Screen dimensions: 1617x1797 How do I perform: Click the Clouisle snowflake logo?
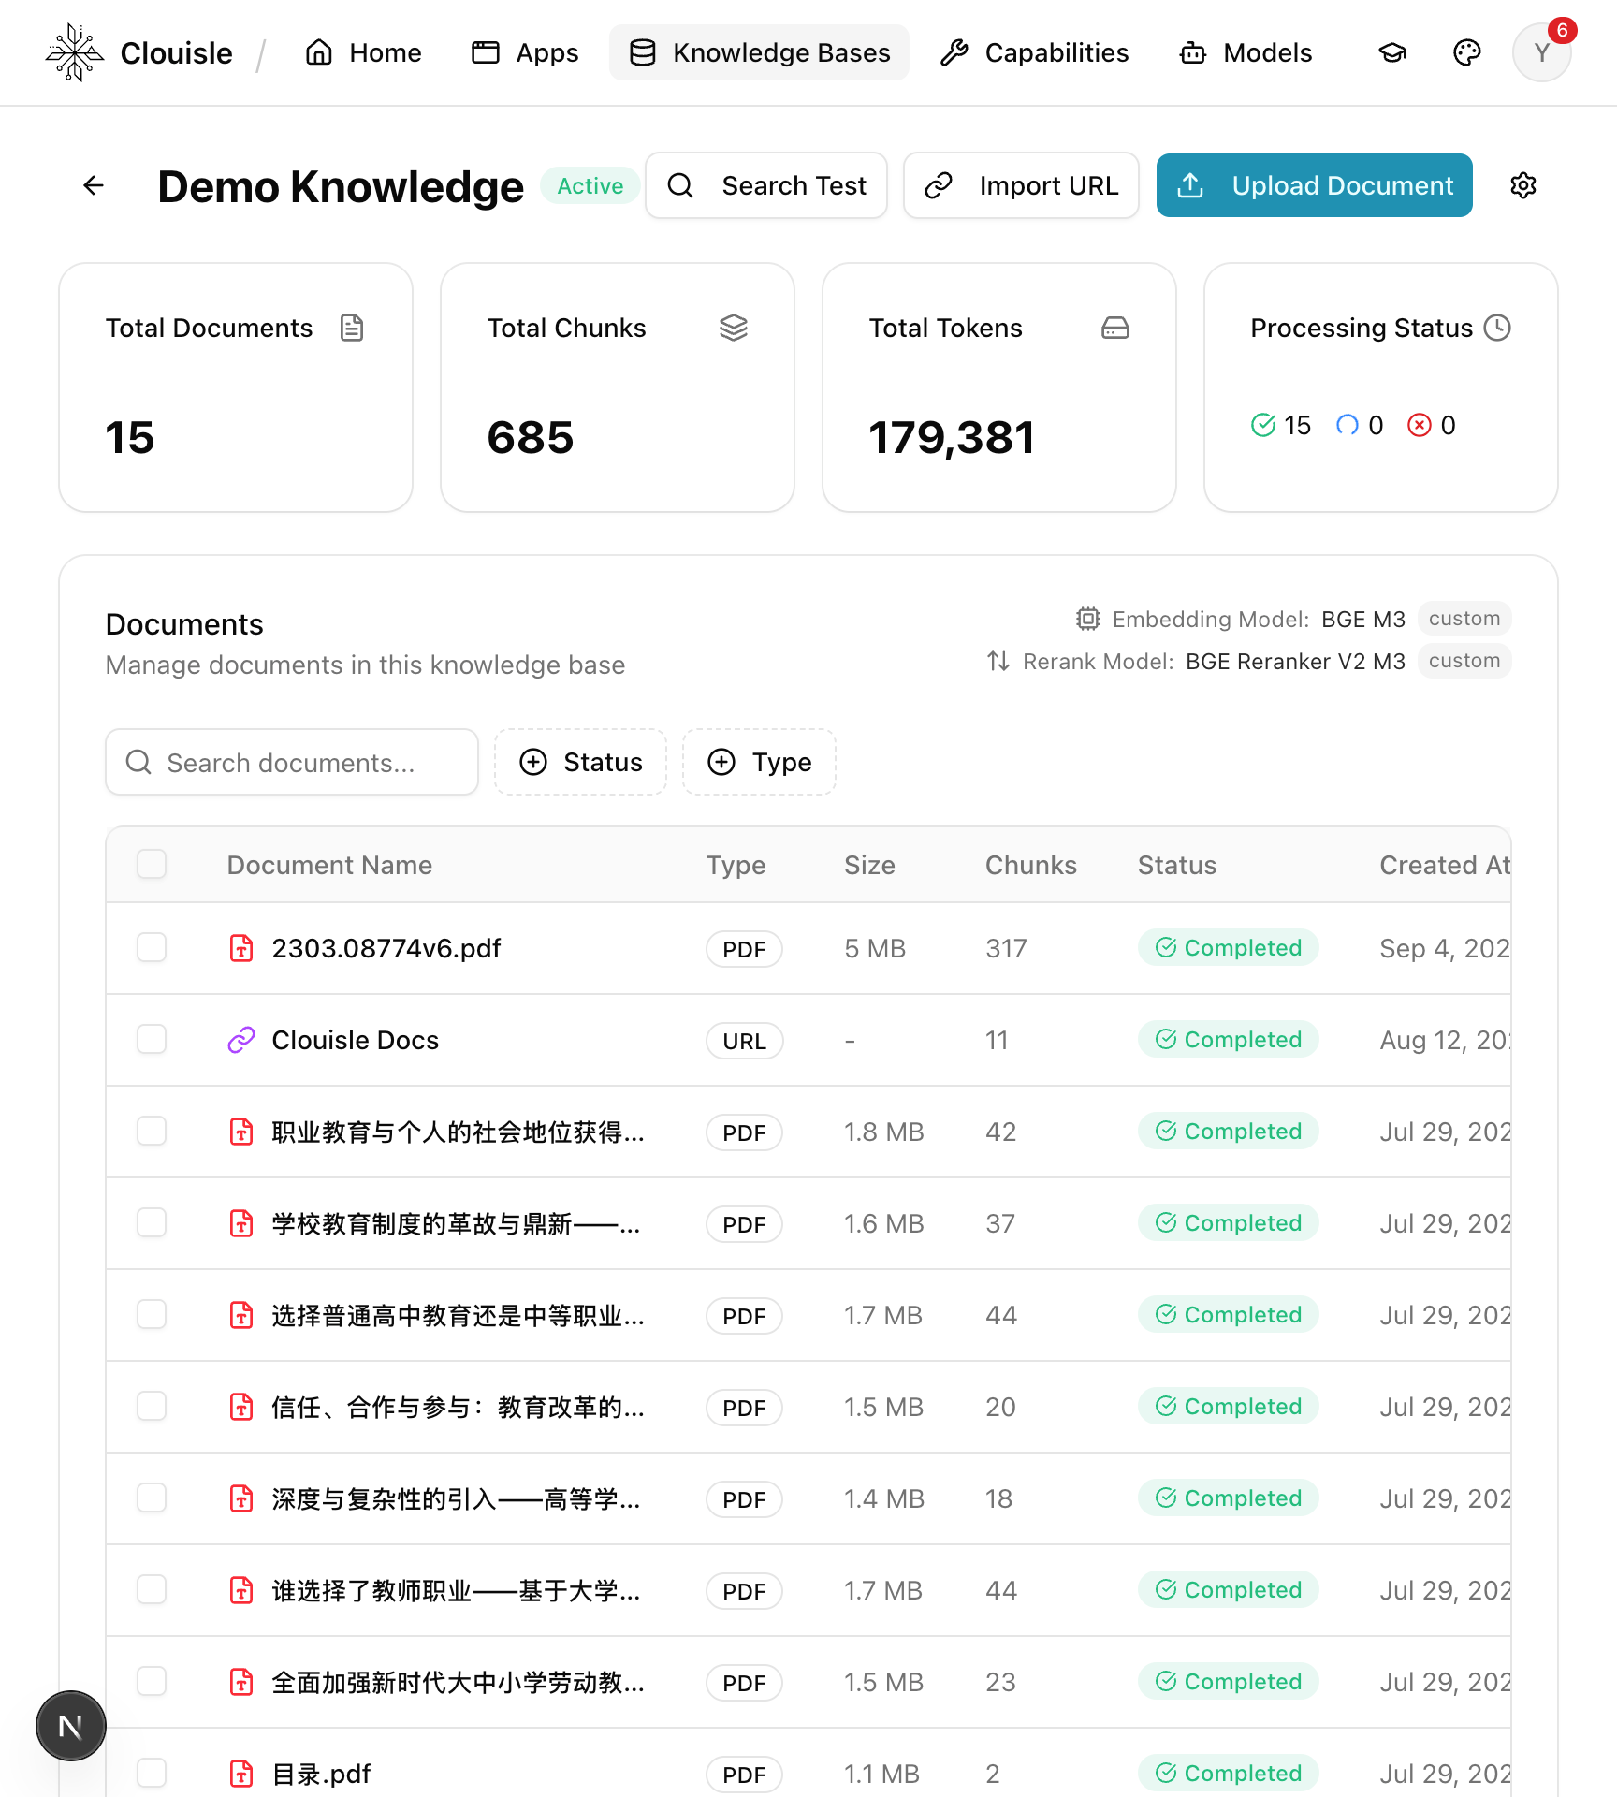click(x=74, y=53)
